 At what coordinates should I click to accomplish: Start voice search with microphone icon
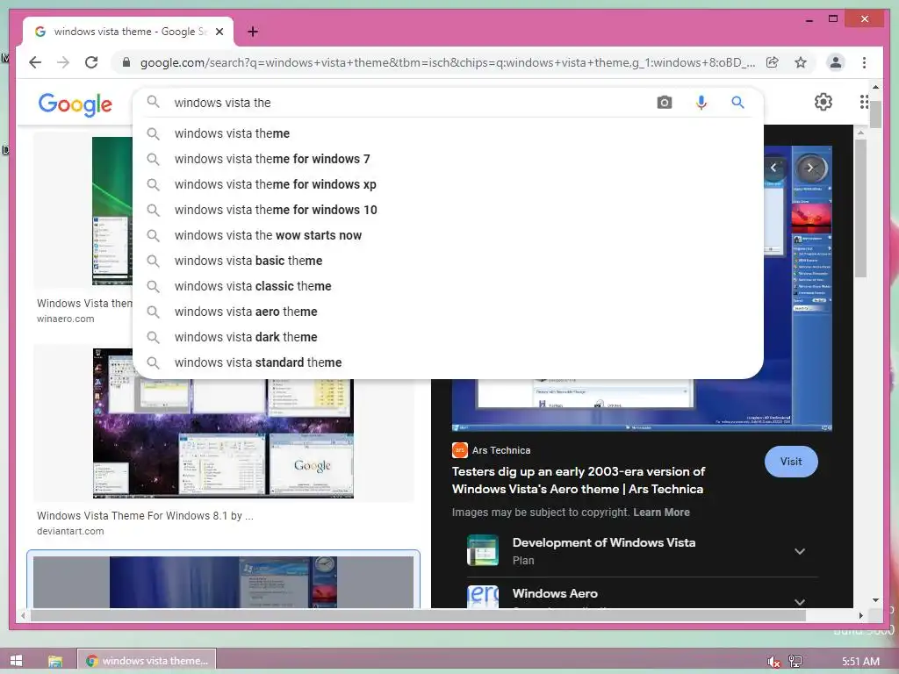(x=701, y=103)
